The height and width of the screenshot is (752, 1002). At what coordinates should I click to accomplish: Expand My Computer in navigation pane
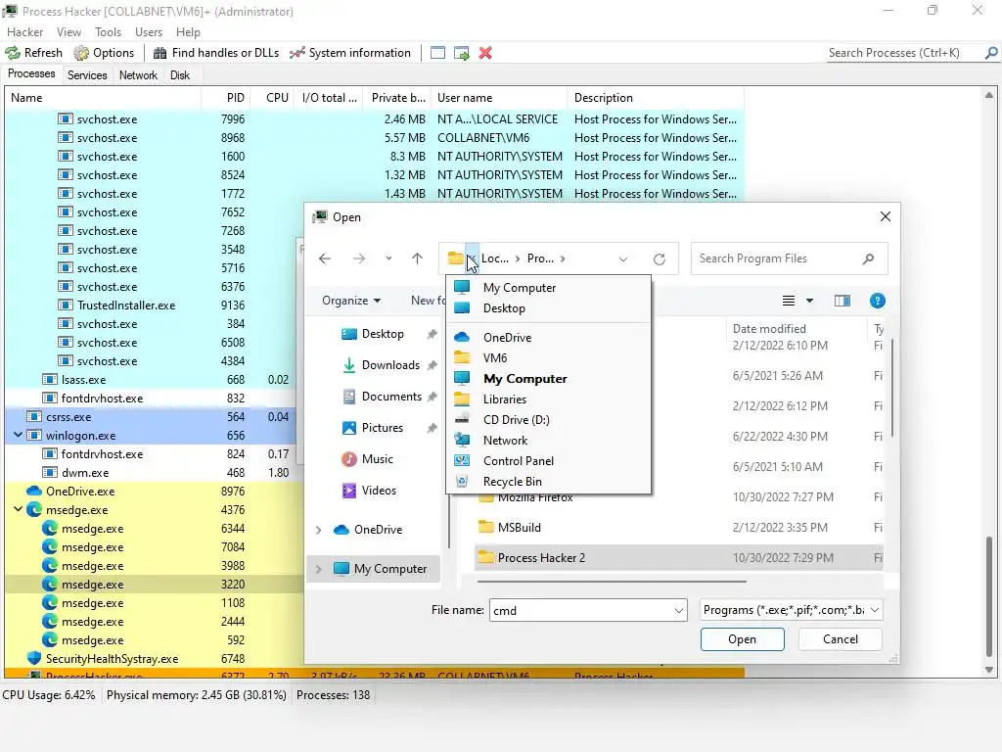(318, 569)
